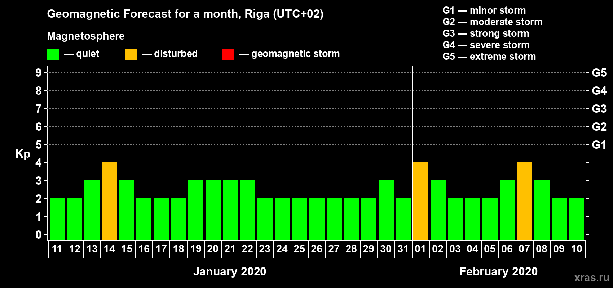This screenshot has width=613, height=288.
Task: Click the 'G4 — severe storm' legend text
Action: click(486, 45)
